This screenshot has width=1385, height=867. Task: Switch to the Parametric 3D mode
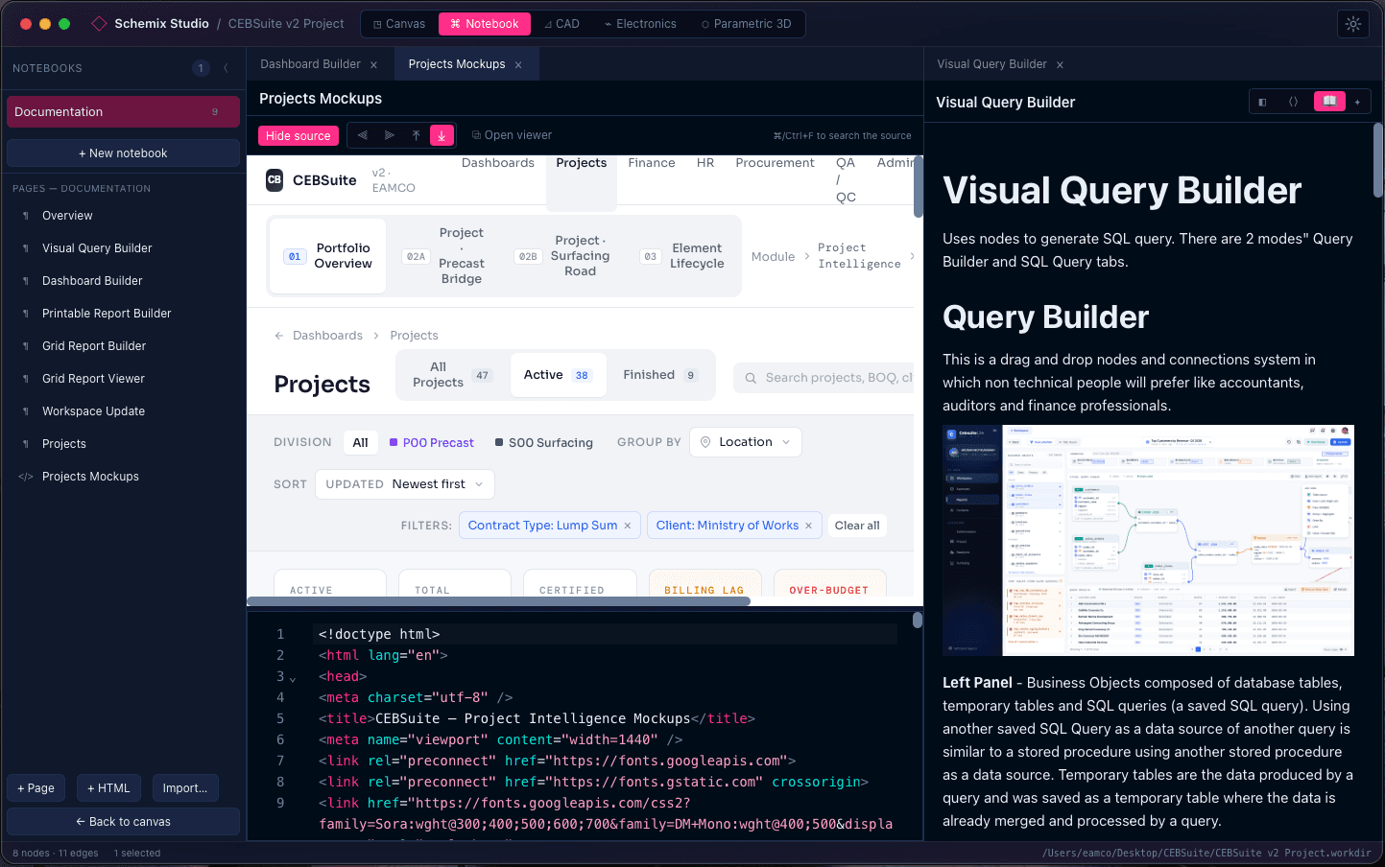[746, 24]
